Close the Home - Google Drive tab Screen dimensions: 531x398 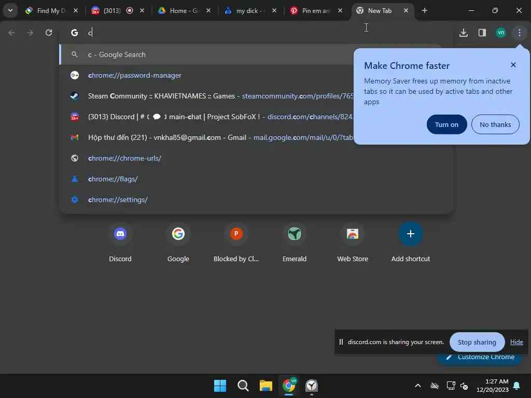(x=208, y=11)
